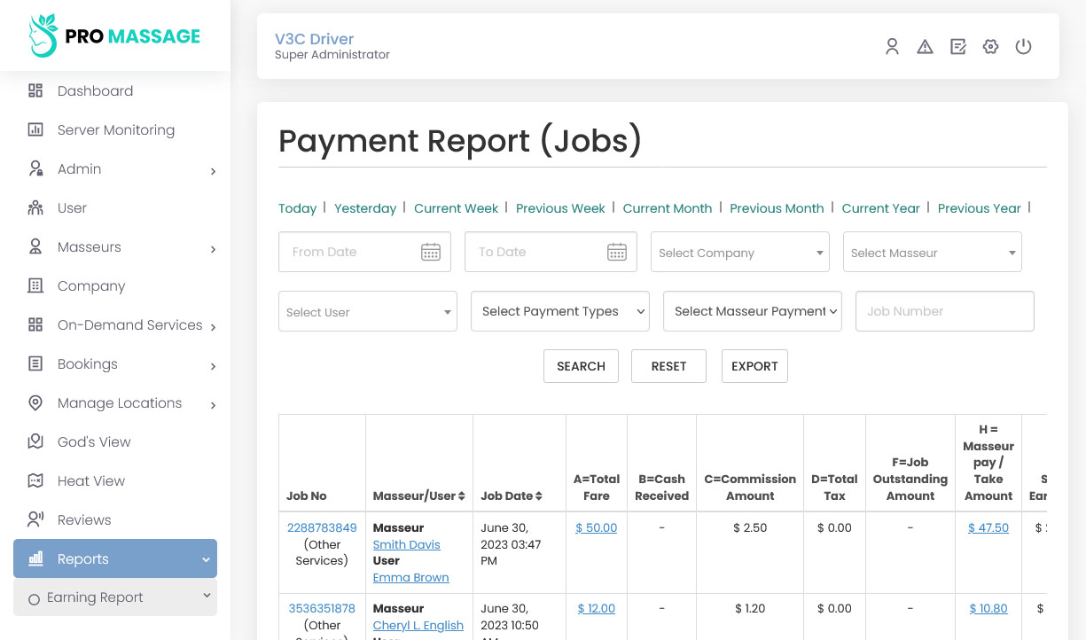Viewport: 1086px width, 640px height.
Task: Open job number 2288783849 link
Action: point(322,527)
